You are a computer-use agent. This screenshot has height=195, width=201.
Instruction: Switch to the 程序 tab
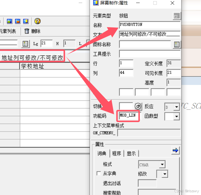(116, 153)
